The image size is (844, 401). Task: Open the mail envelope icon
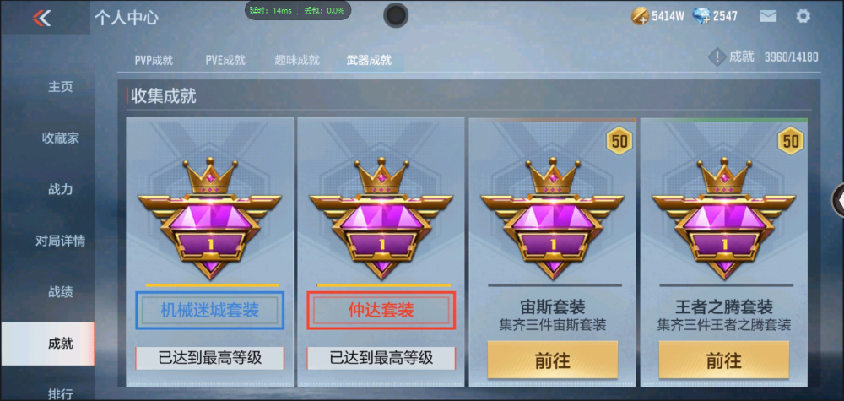tap(768, 16)
